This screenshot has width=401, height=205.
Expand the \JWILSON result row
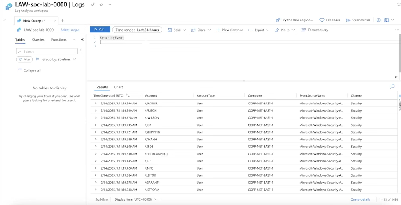coord(96,117)
